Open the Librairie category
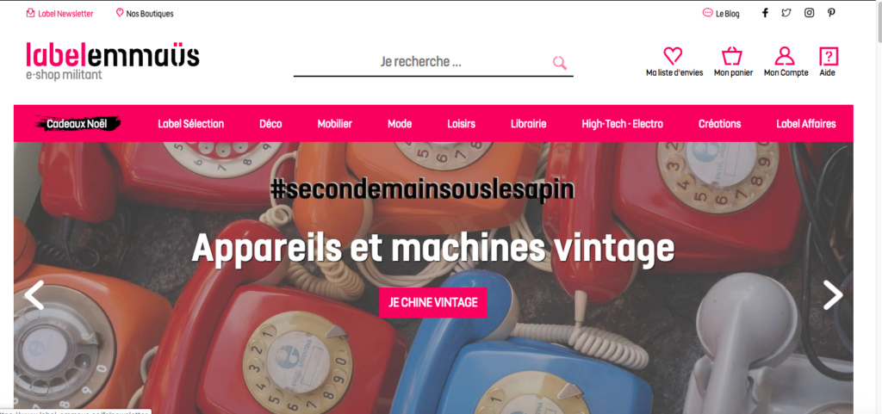 pos(528,124)
